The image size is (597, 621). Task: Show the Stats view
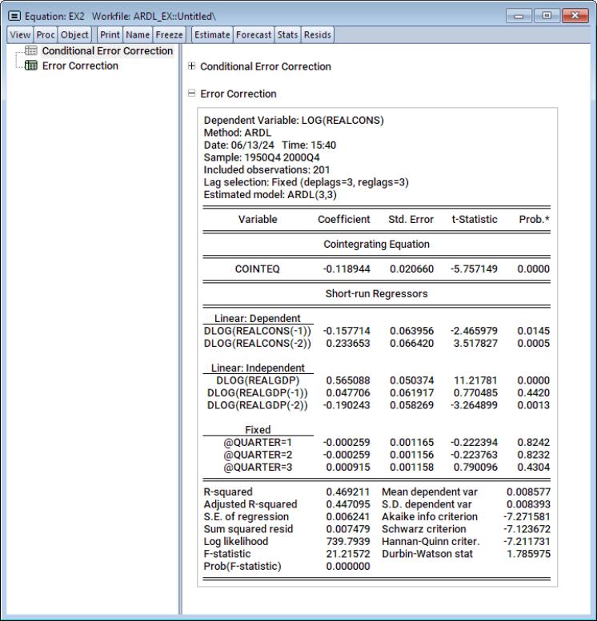pos(287,34)
